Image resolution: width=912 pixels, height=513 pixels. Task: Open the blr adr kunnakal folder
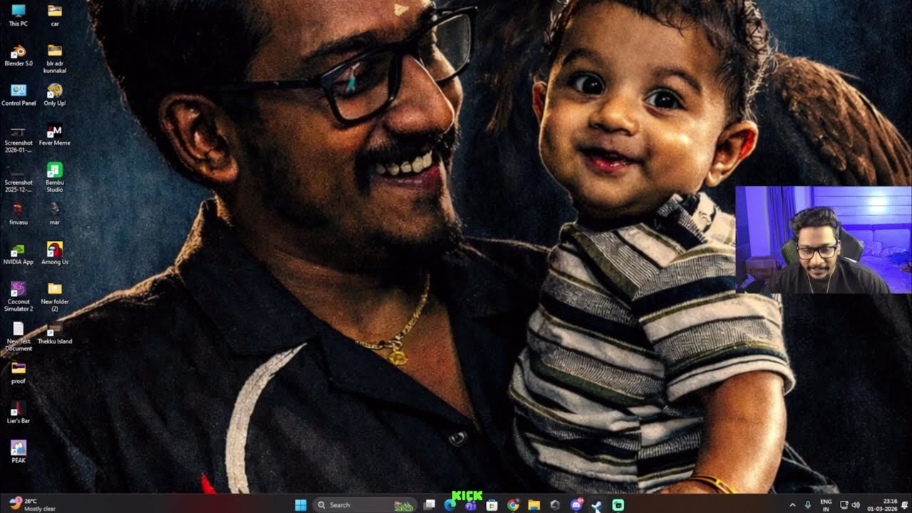55,58
